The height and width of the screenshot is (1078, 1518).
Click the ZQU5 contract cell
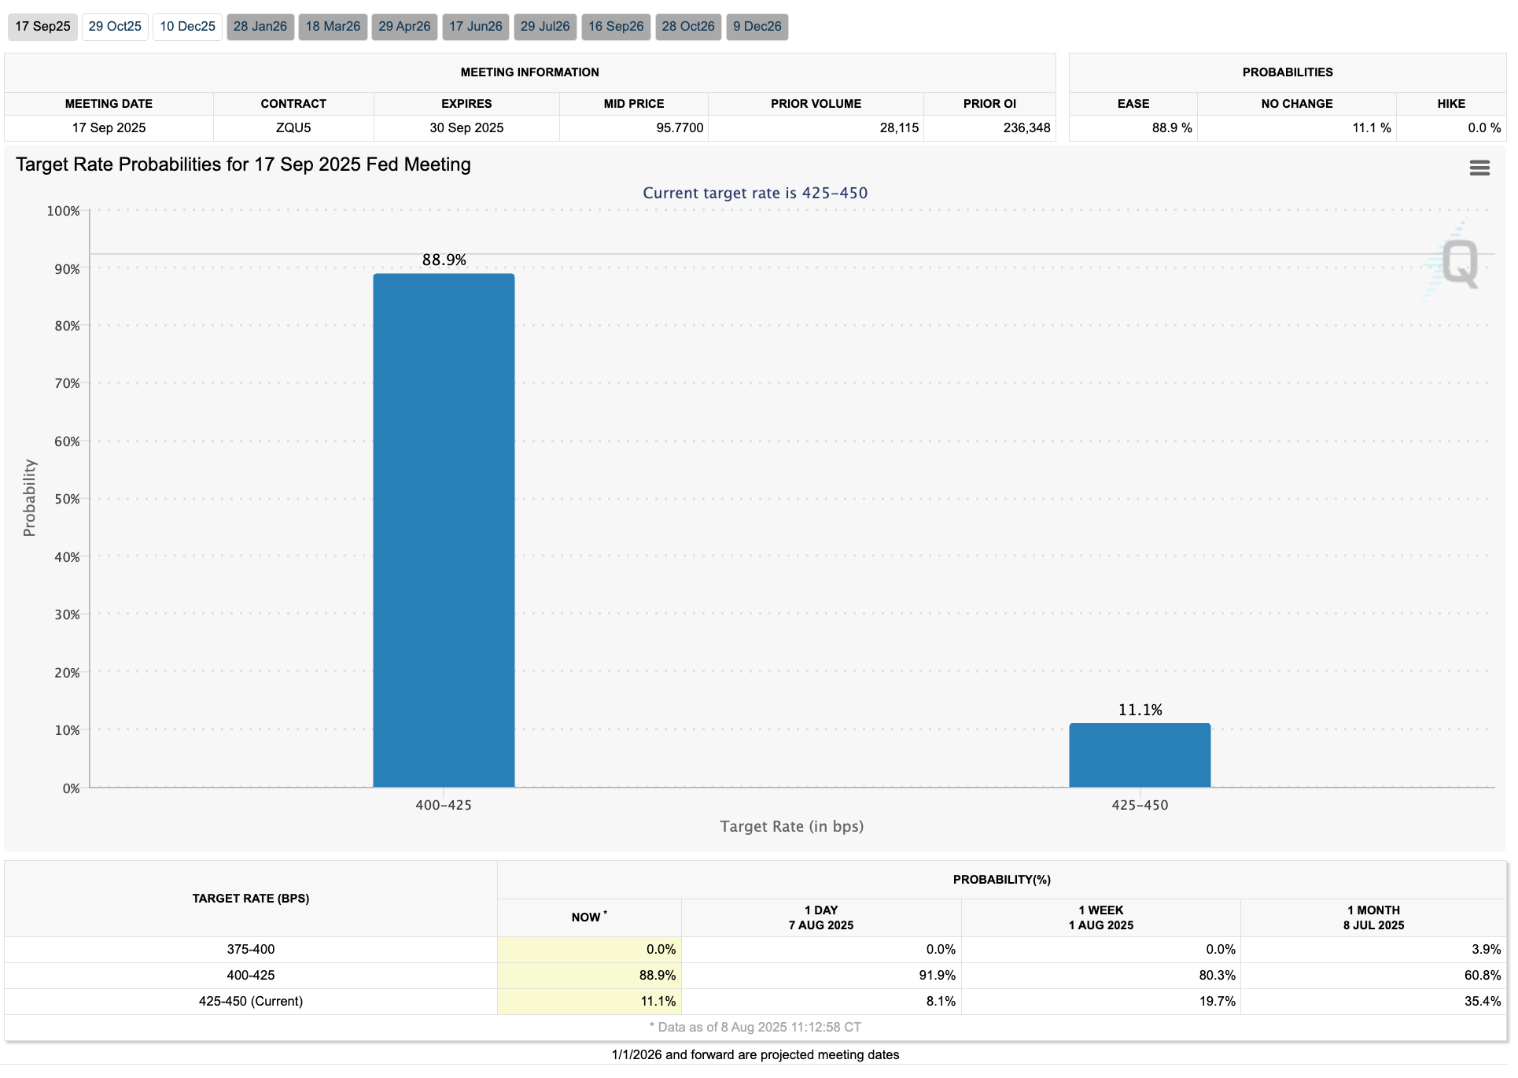pyautogui.click(x=293, y=127)
